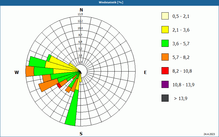Click the 5,2 axis value
The width and height of the screenshot is (219, 137).
click(80, 49)
